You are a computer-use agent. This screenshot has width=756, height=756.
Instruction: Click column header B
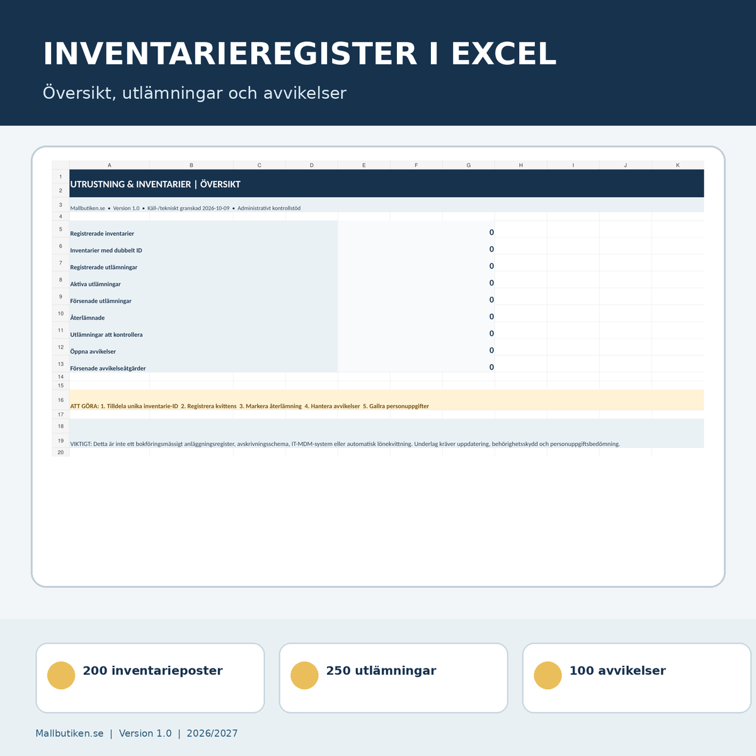[192, 165]
